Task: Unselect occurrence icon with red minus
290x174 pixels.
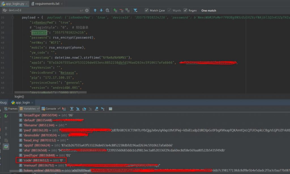Action: click(x=121, y=10)
